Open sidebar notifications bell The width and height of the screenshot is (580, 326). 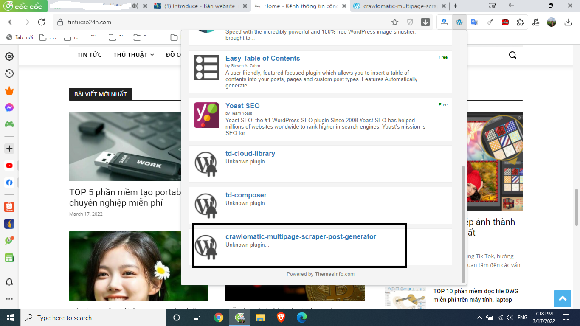click(x=9, y=282)
